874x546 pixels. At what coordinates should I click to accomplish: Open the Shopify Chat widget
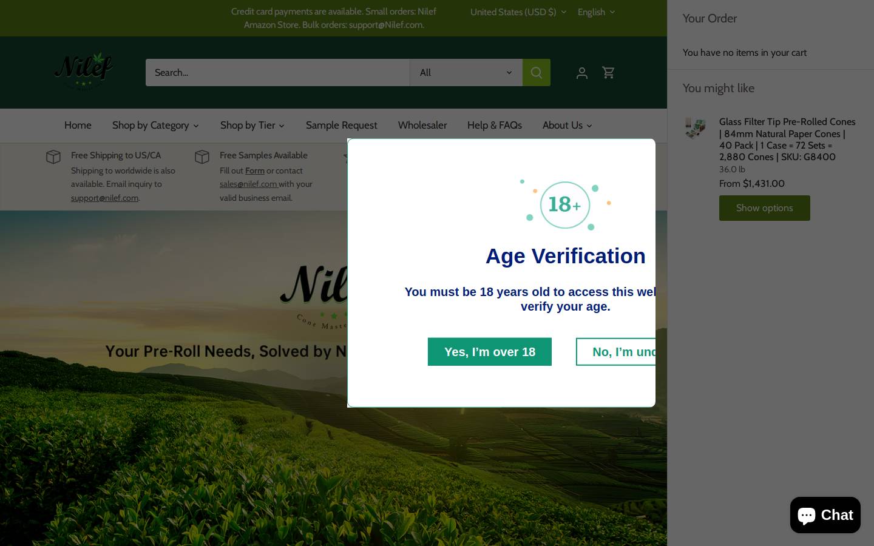click(x=825, y=515)
